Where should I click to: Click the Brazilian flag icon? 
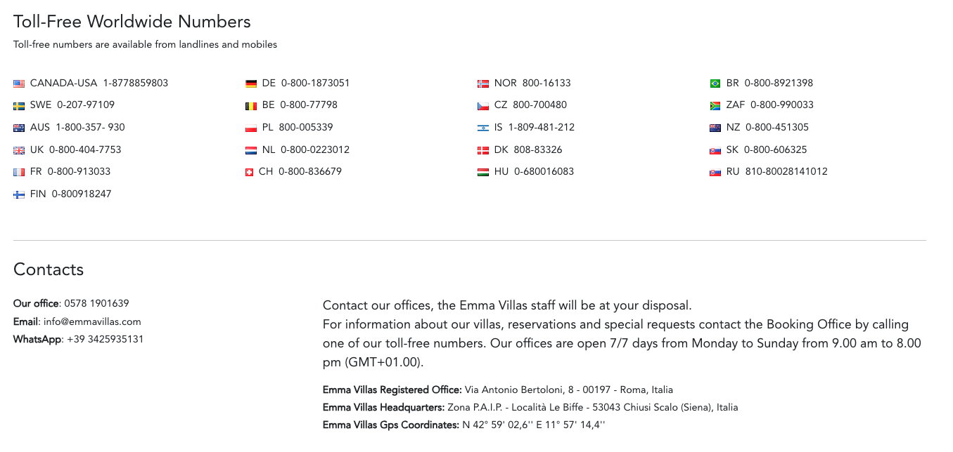[715, 84]
